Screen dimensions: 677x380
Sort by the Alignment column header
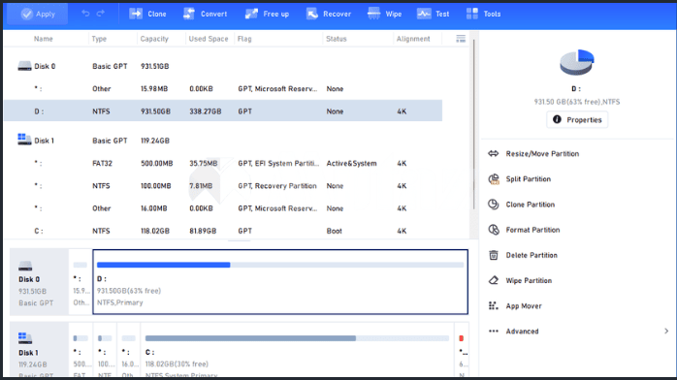click(413, 39)
